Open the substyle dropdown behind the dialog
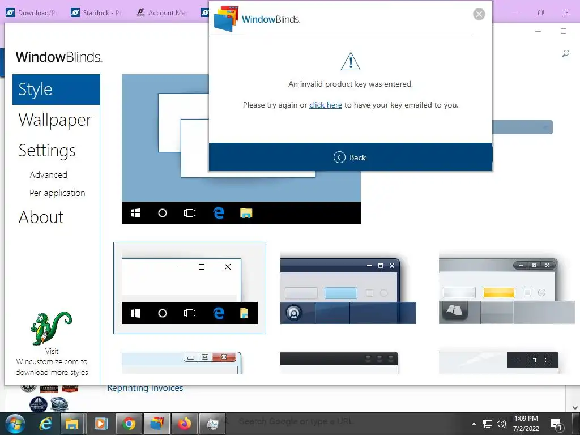 tap(522, 127)
